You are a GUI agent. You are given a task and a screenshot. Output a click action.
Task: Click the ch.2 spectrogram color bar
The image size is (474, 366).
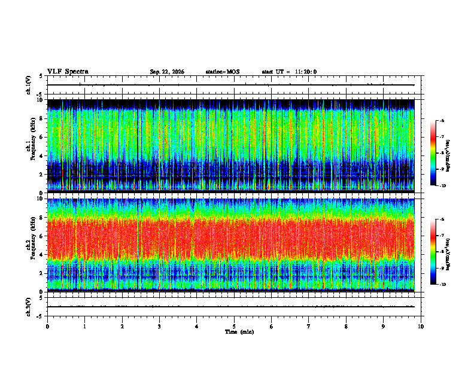point(433,252)
